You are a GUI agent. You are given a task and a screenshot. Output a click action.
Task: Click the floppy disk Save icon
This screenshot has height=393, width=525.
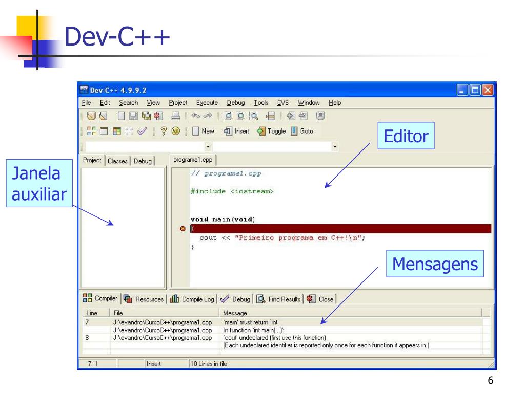click(133, 116)
